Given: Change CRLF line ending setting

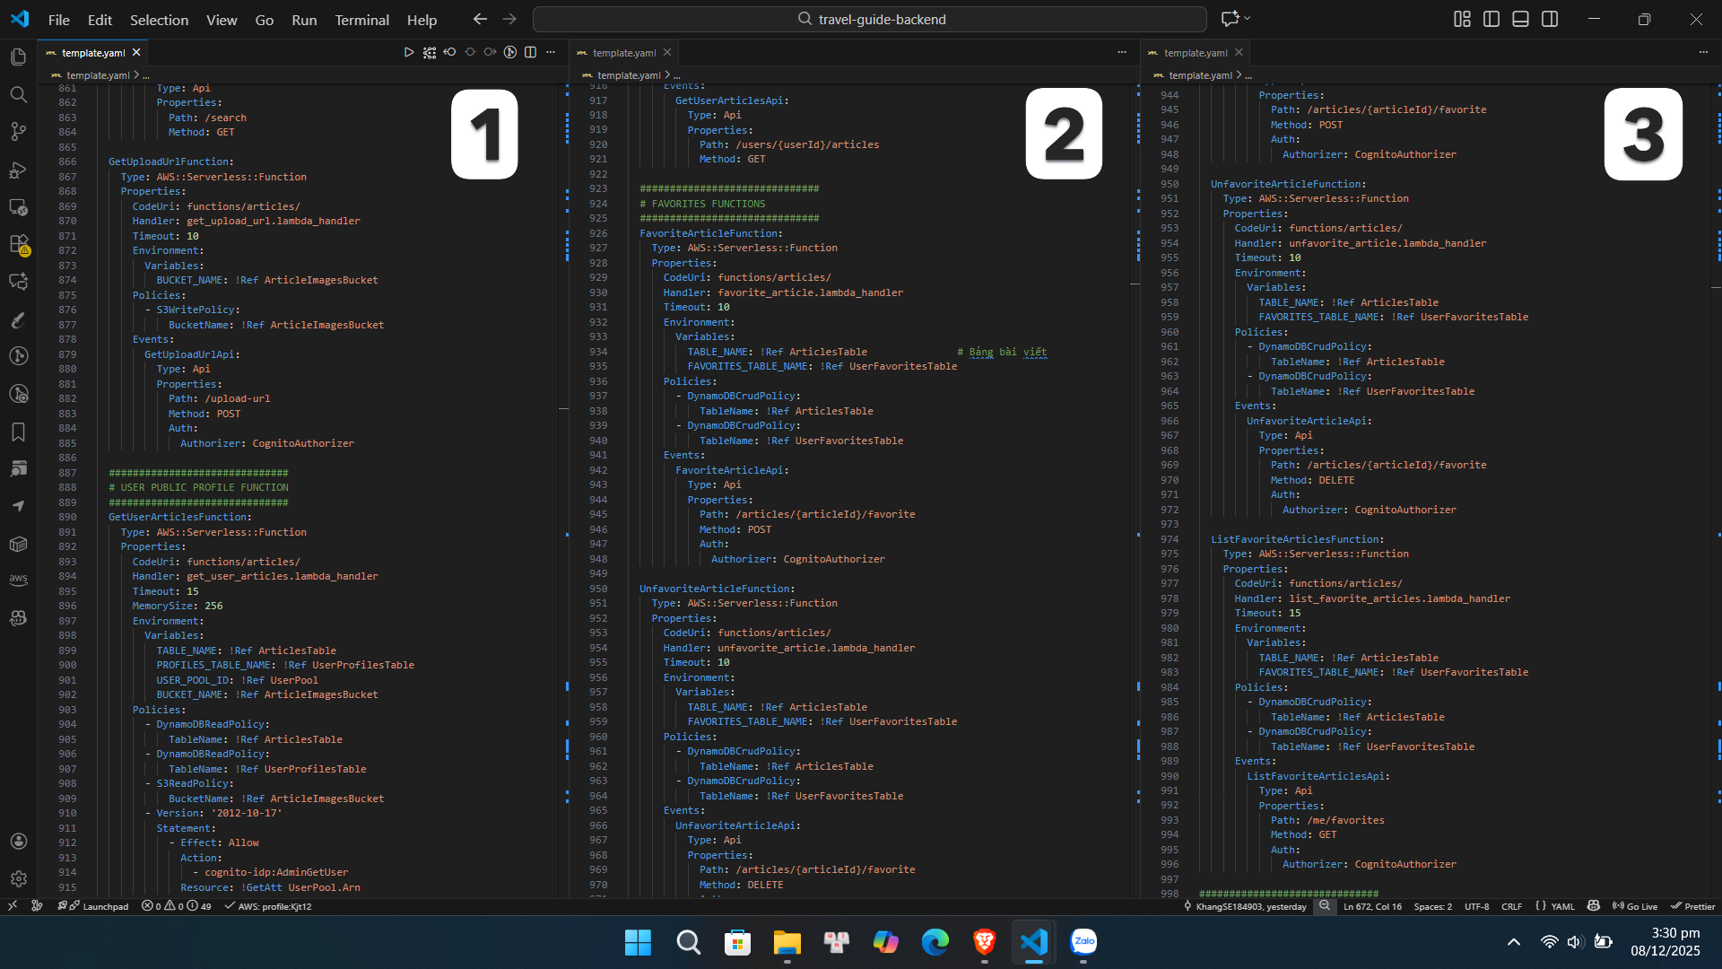Looking at the screenshot, I should coord(1512,906).
